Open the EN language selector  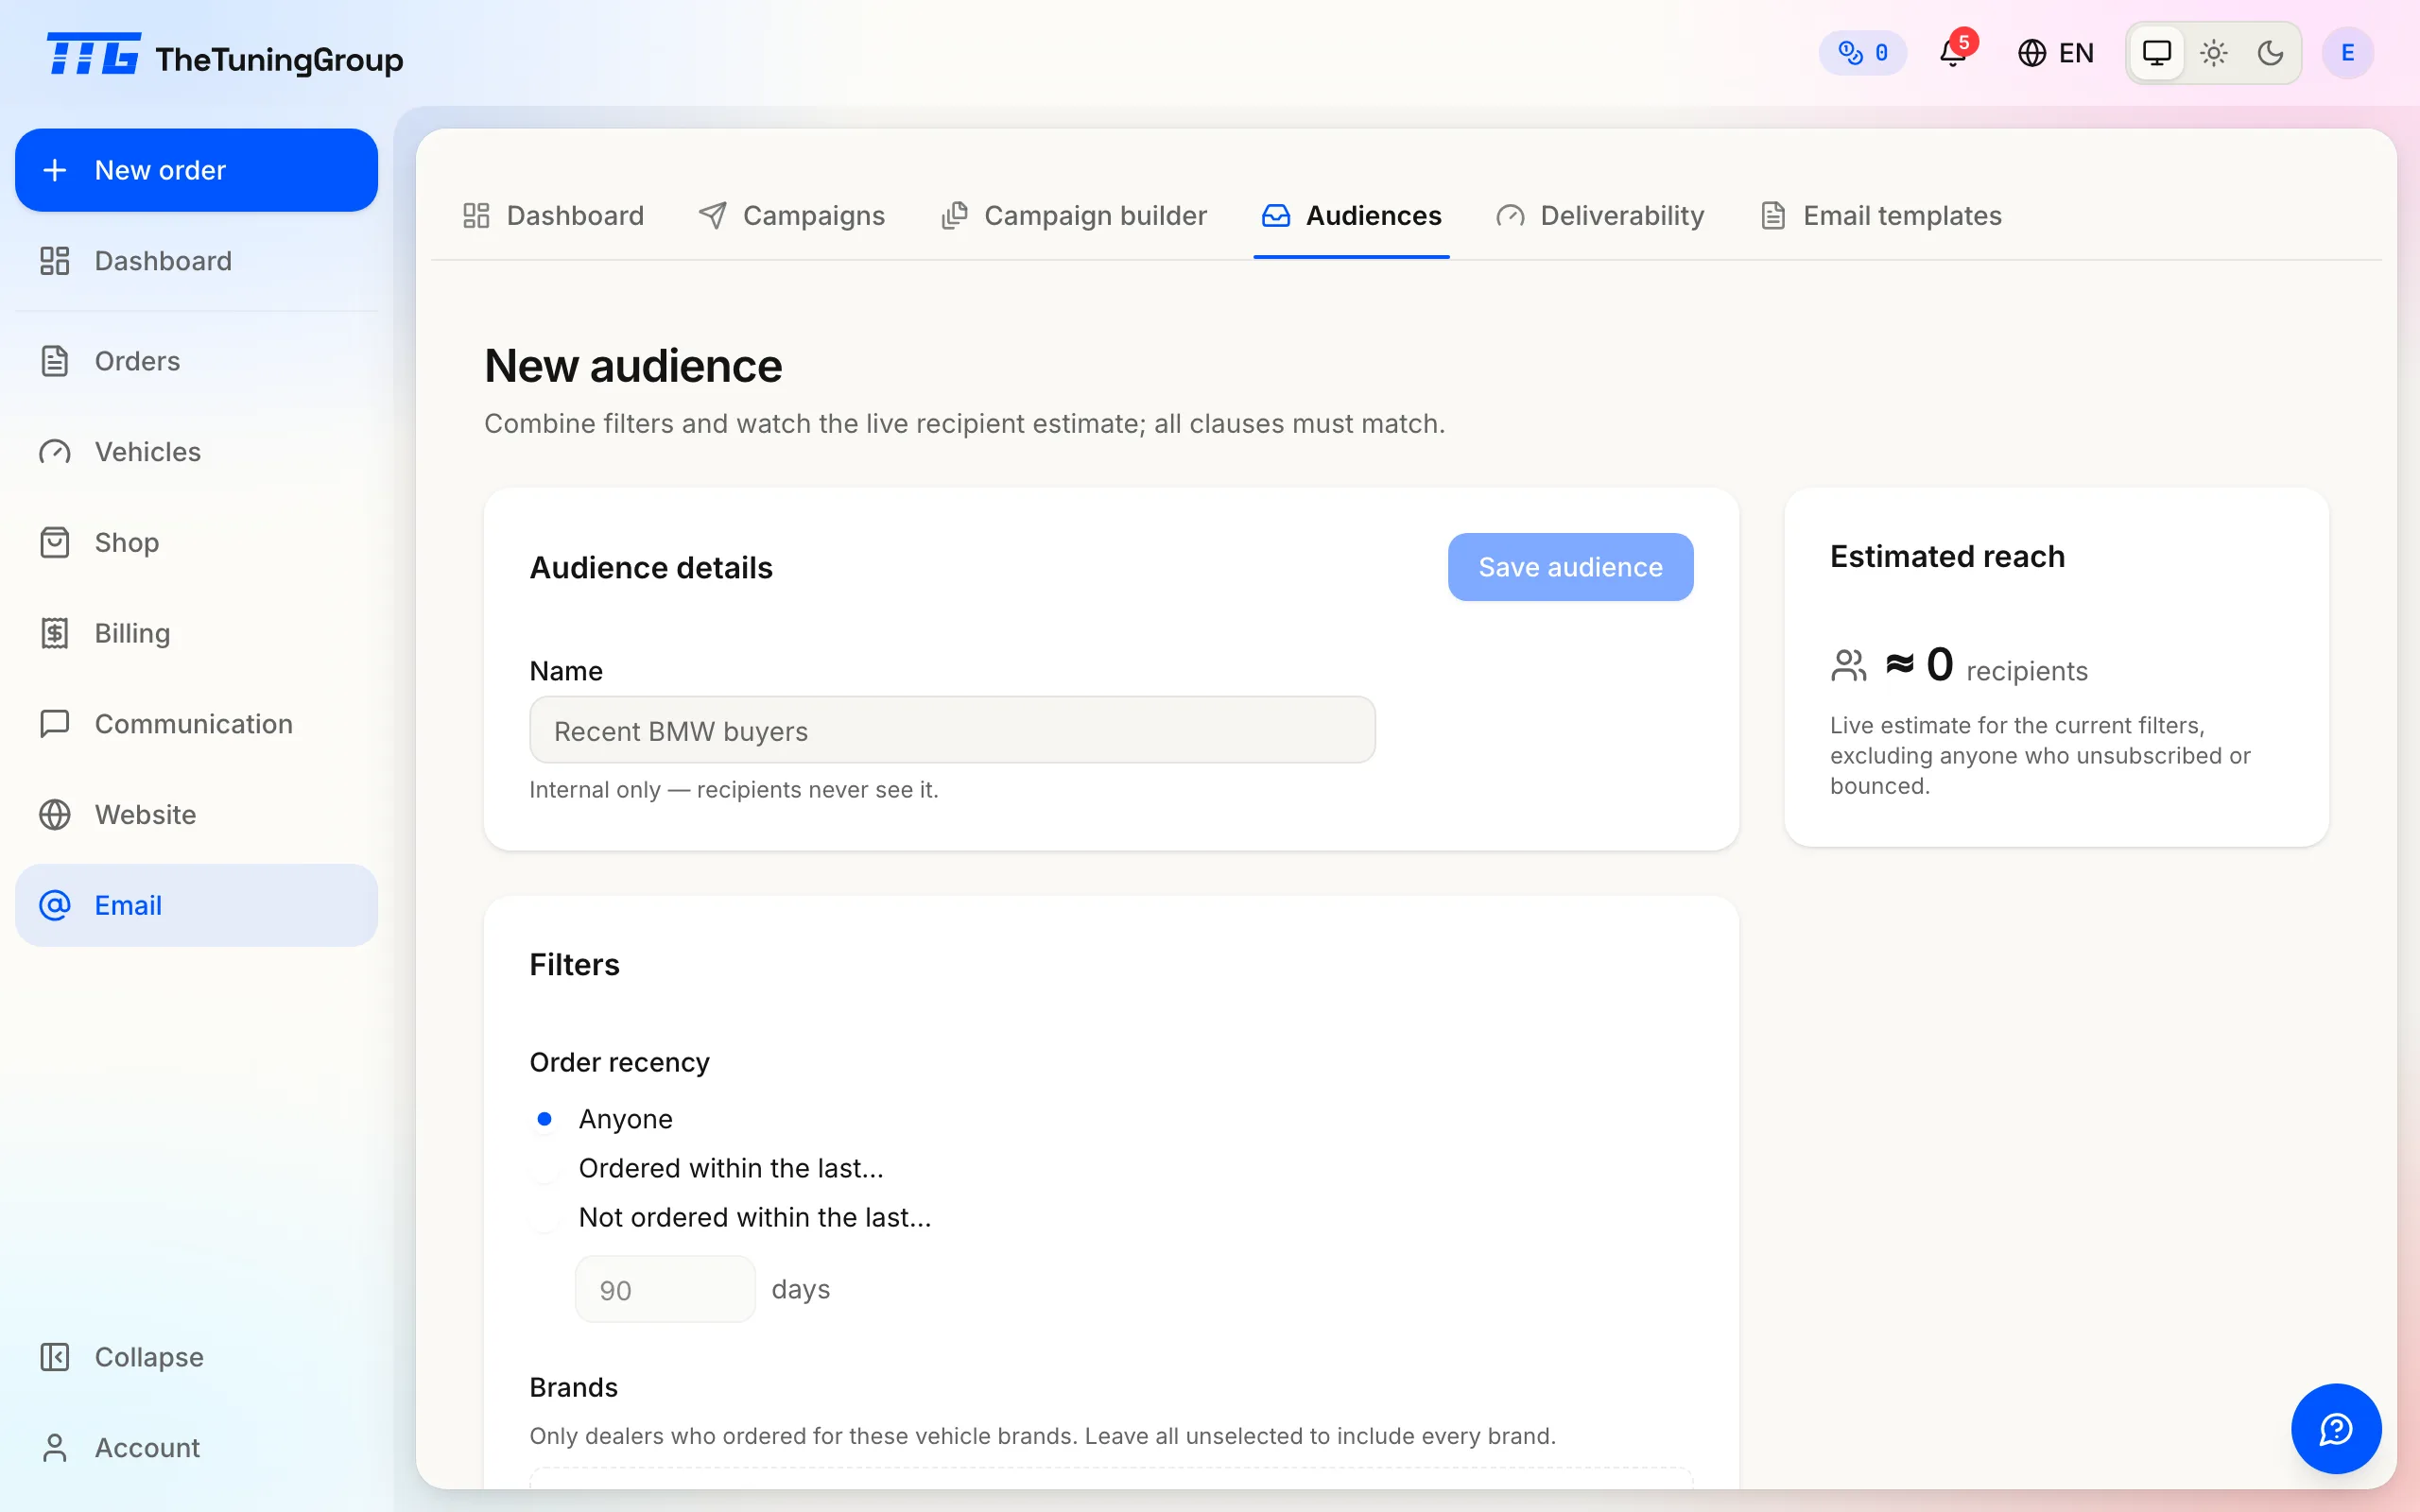(x=2056, y=53)
